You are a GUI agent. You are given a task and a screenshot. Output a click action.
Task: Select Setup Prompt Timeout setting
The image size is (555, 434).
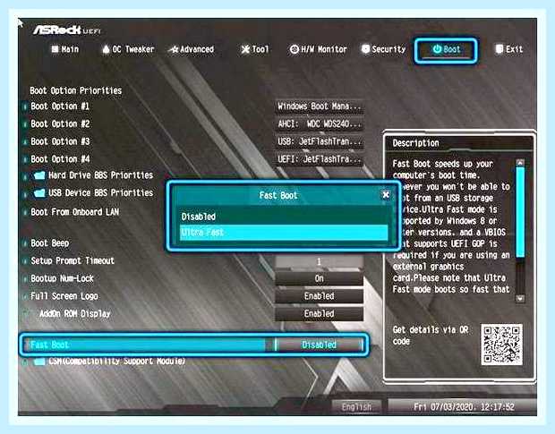pos(73,260)
